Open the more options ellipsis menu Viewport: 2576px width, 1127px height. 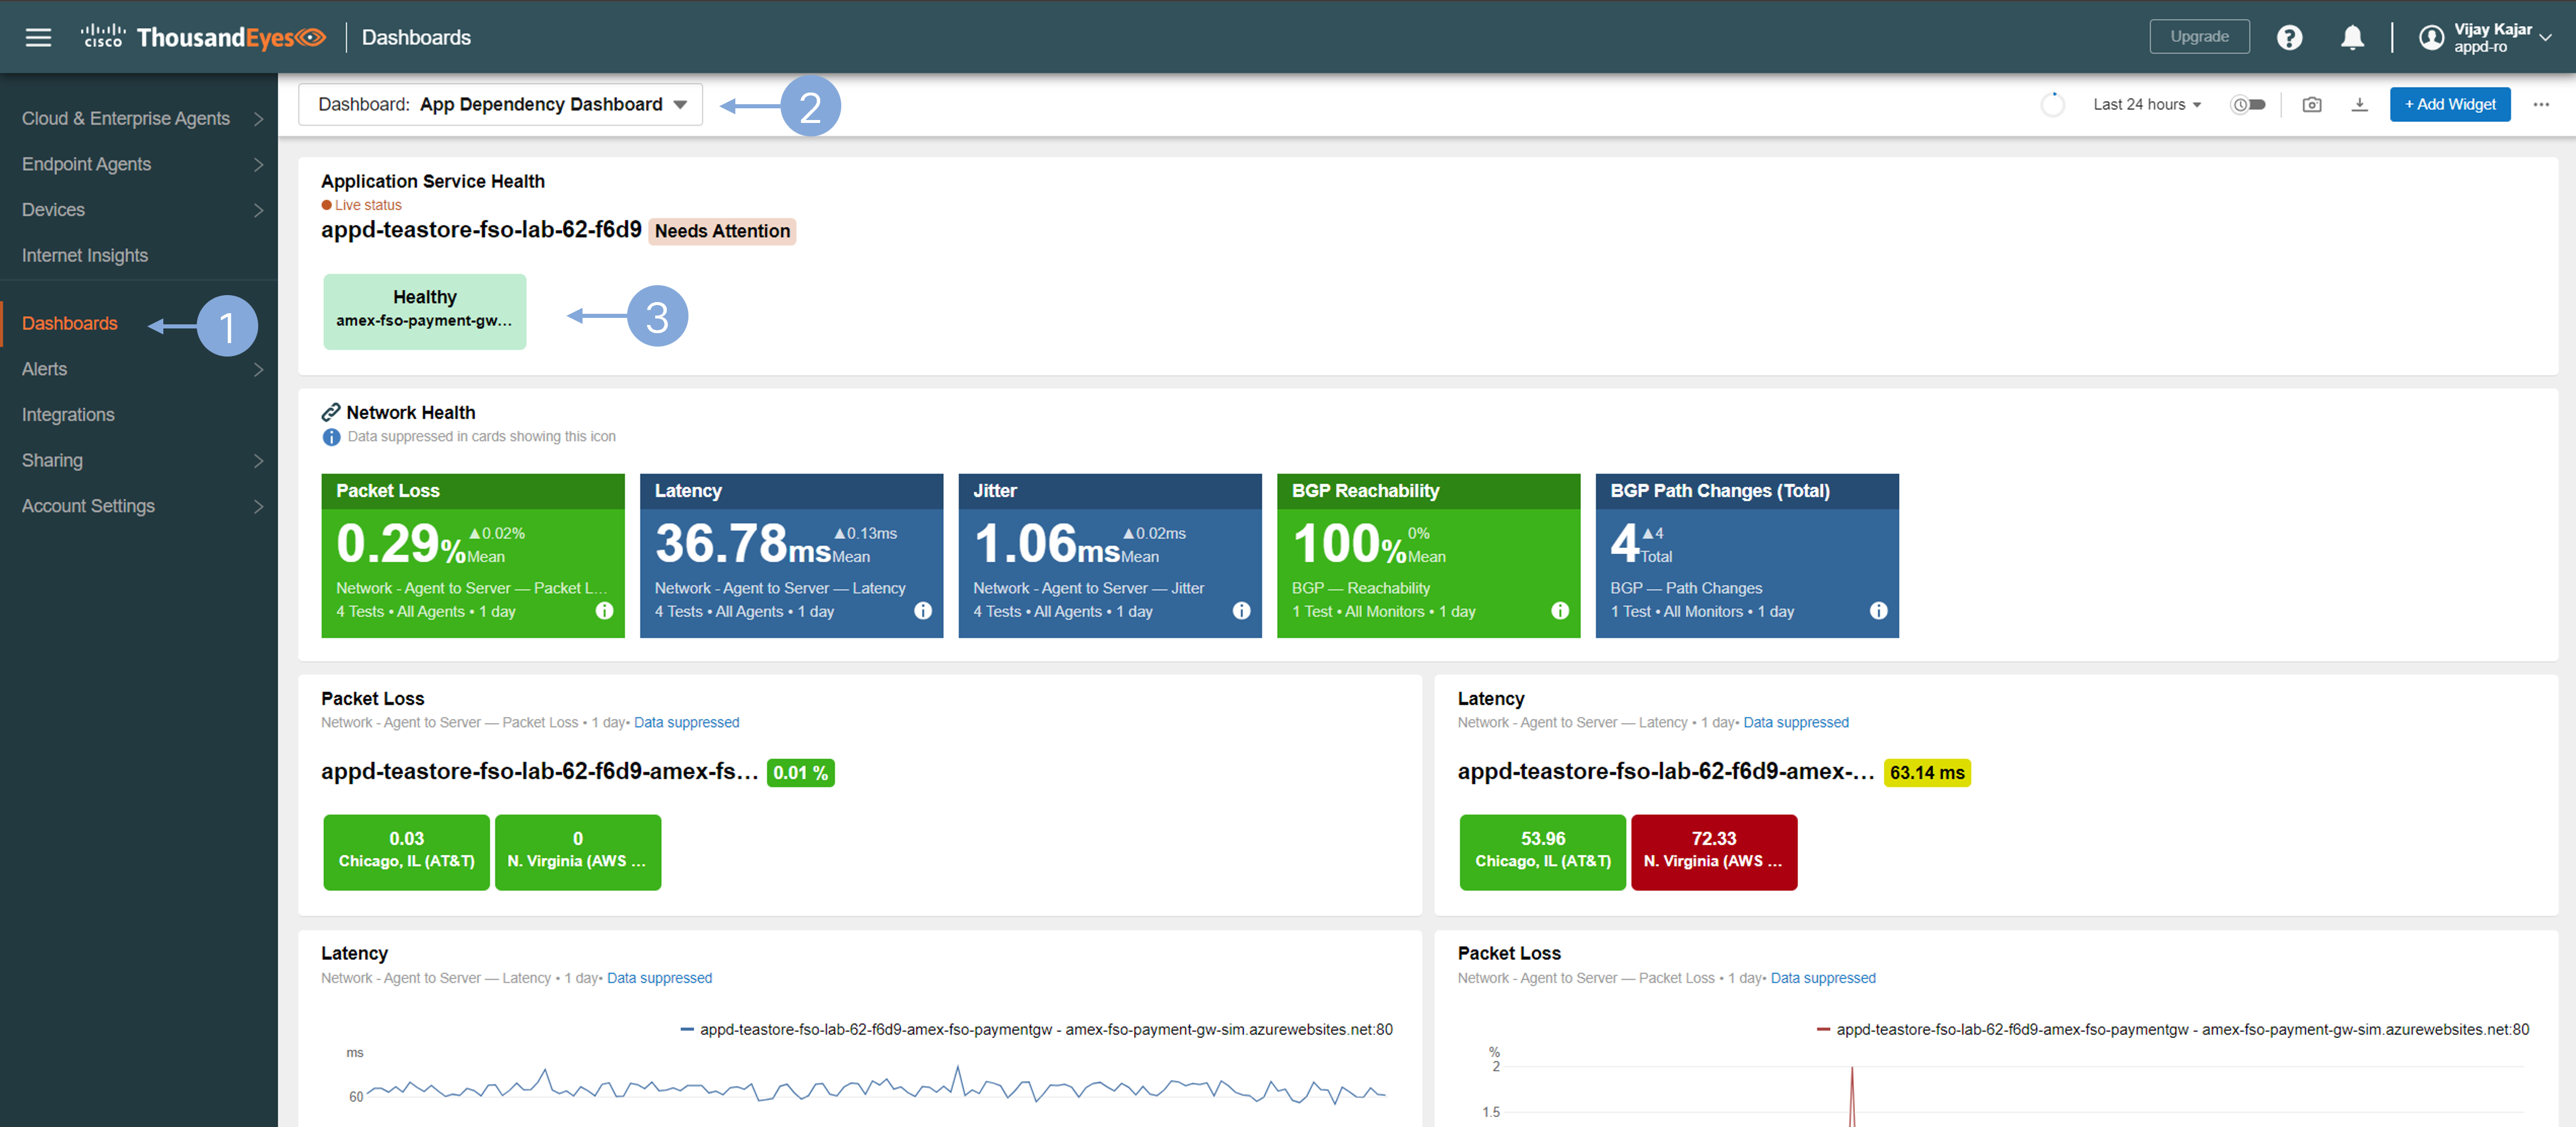click(2541, 104)
